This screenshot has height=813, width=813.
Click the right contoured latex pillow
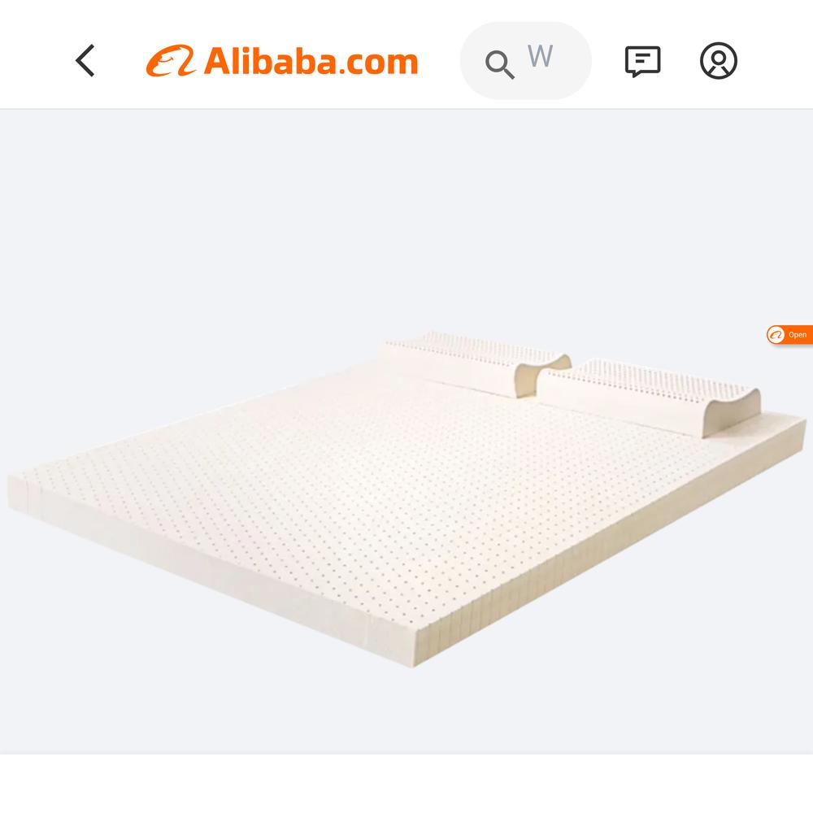(650, 397)
